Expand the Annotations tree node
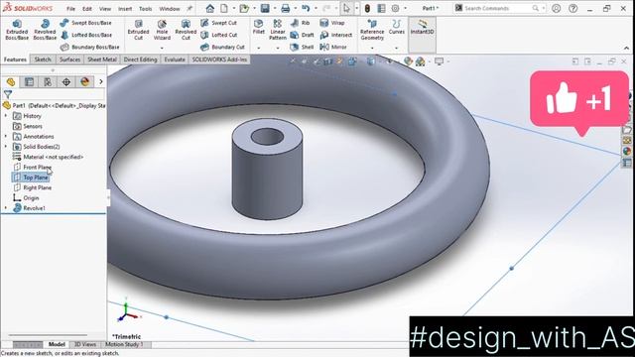The width and height of the screenshot is (635, 357). 6,137
